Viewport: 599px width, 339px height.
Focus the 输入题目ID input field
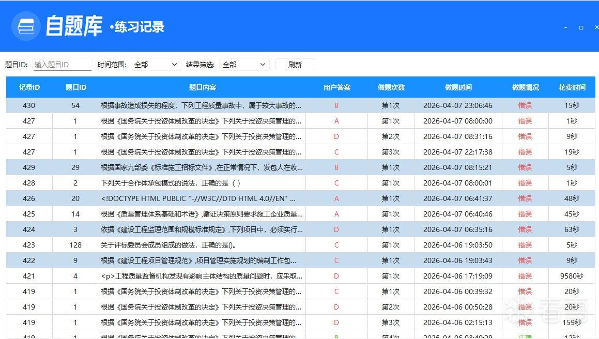(62, 65)
